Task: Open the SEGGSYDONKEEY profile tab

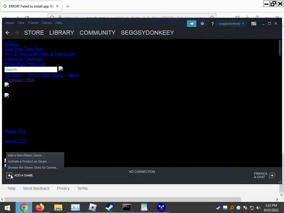Action: pos(148,33)
